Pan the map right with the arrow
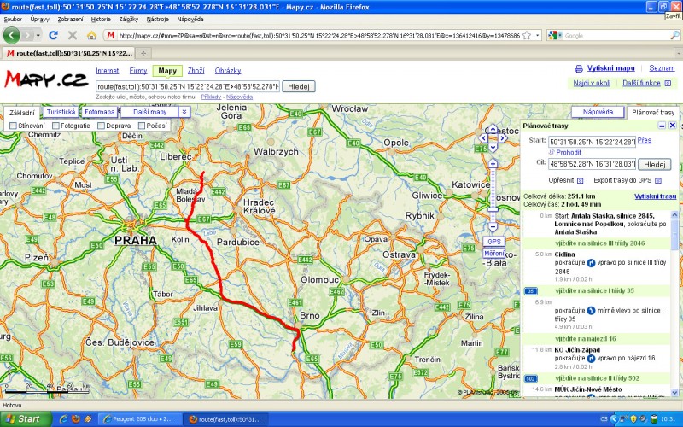 (x=503, y=138)
